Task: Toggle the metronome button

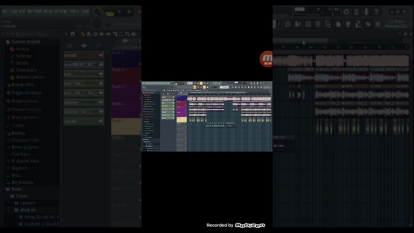Action: click(195, 83)
